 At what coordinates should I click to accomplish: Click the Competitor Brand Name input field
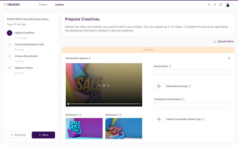[192, 105]
